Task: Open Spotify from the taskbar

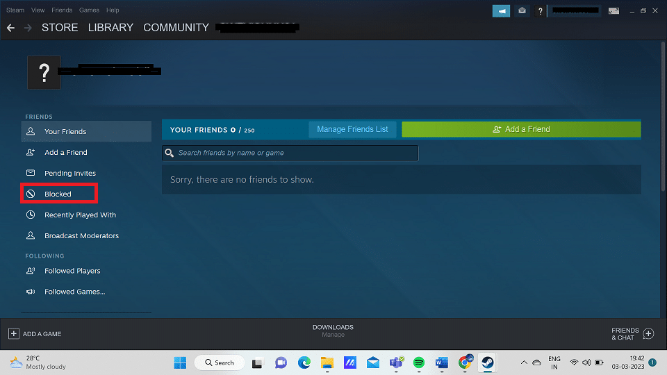Action: pyautogui.click(x=418, y=362)
